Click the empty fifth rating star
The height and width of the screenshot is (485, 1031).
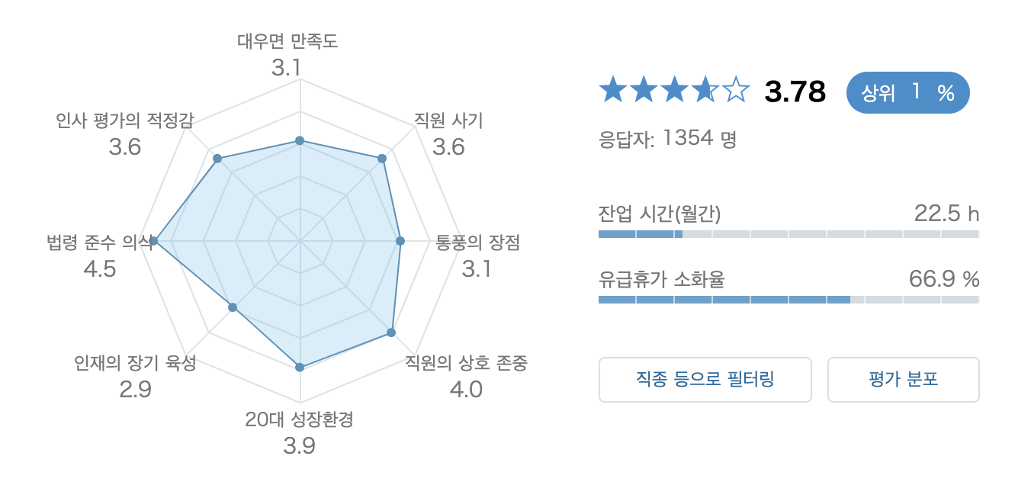[x=736, y=91]
